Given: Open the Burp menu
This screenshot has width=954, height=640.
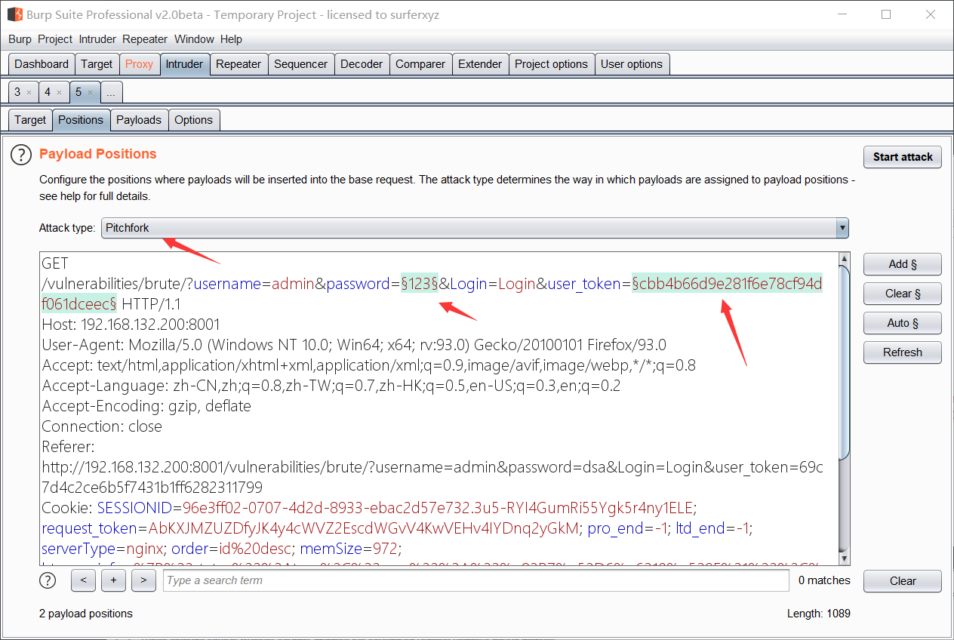Looking at the screenshot, I should 20,39.
